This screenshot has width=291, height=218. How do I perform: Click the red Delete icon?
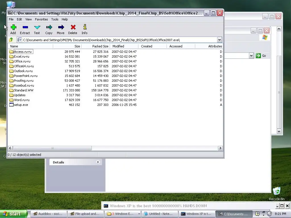[x=73, y=27]
